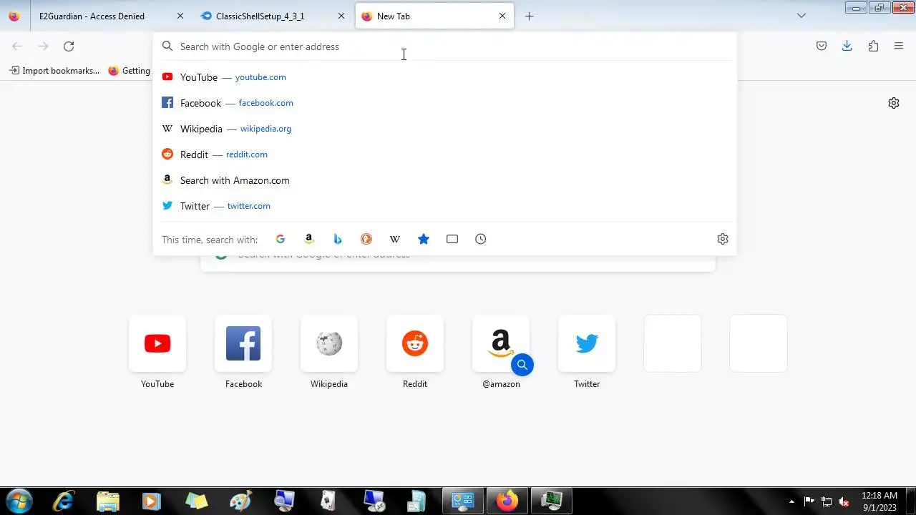Open the Firefox application menu
Image resolution: width=916 pixels, height=515 pixels.
coord(899,46)
